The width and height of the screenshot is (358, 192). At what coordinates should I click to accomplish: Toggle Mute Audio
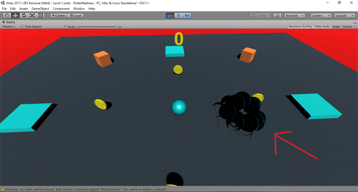coord(322,27)
